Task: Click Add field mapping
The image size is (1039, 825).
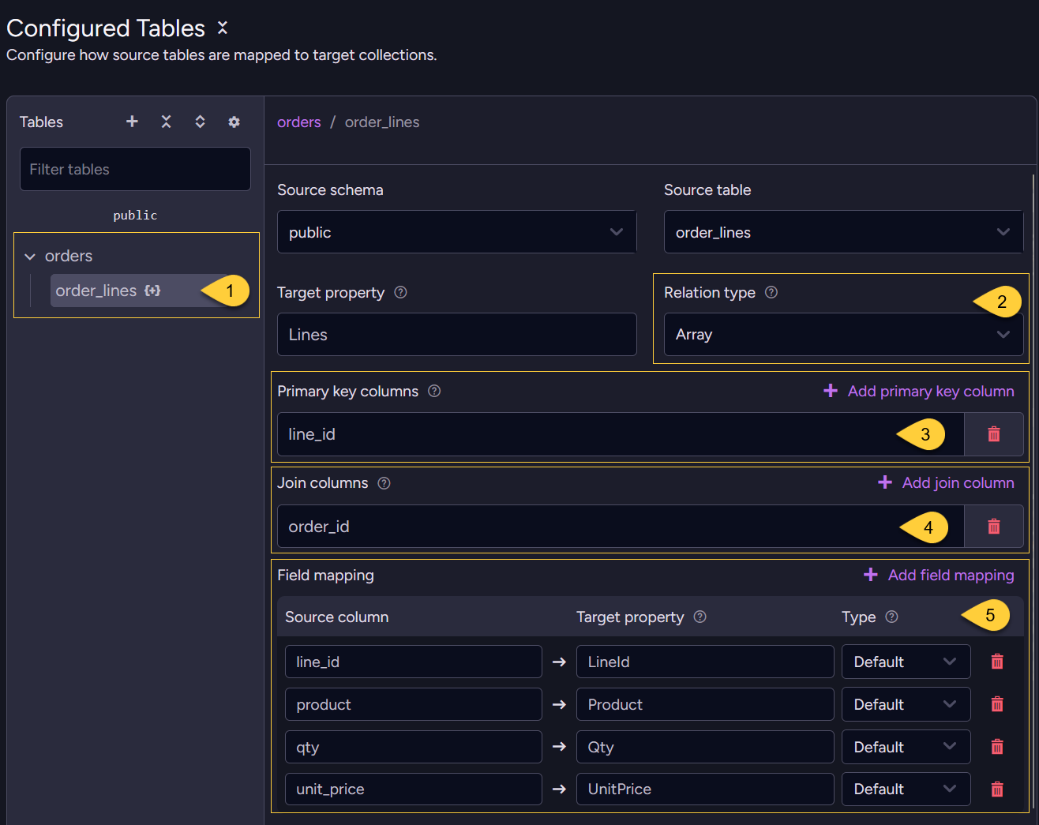Action: [939, 576]
